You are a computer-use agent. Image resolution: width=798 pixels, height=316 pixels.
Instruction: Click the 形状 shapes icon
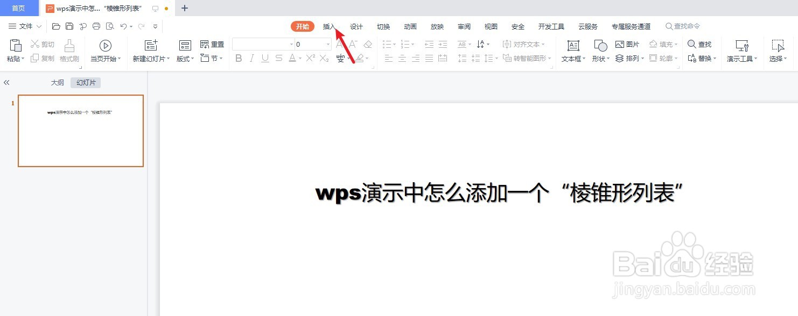click(600, 46)
